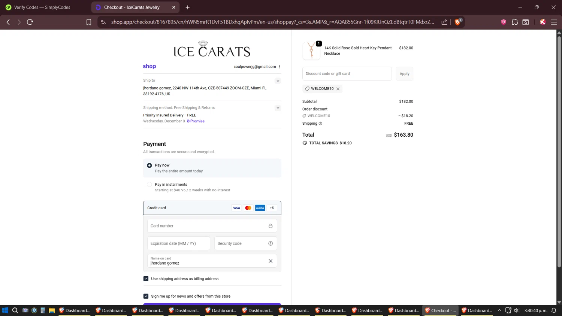
Task: Uncheck use shipping address as billing address
Action: 146,279
